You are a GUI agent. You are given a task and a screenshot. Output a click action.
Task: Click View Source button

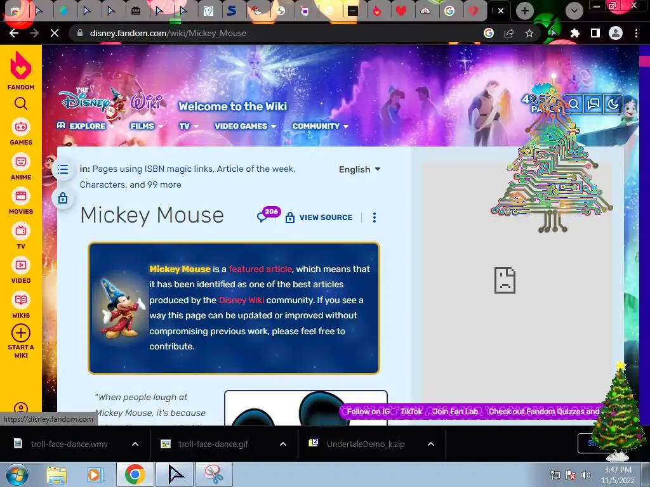coord(319,218)
